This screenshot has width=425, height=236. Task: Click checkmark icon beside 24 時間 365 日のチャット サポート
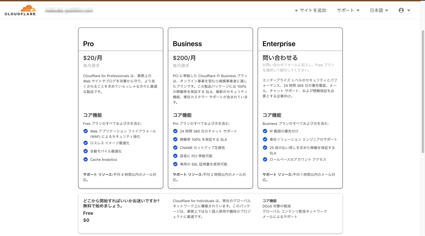click(175, 131)
